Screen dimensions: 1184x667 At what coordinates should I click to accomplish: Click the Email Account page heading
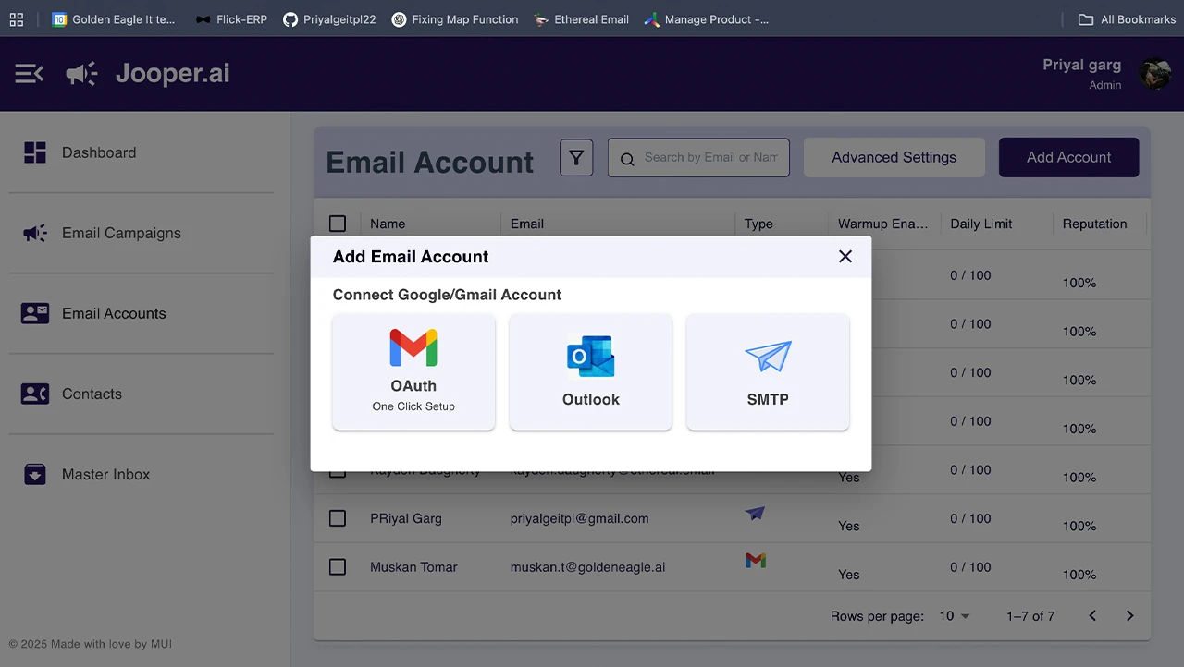coord(430,162)
